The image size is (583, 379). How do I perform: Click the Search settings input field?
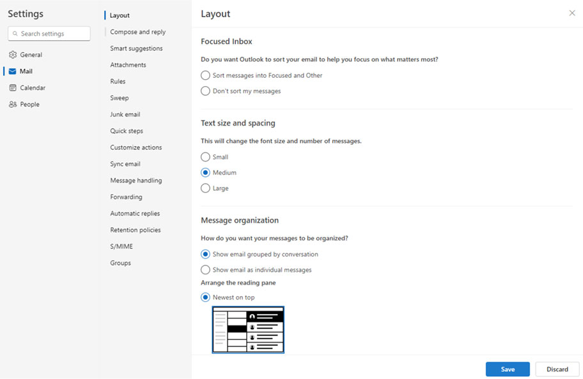click(49, 34)
